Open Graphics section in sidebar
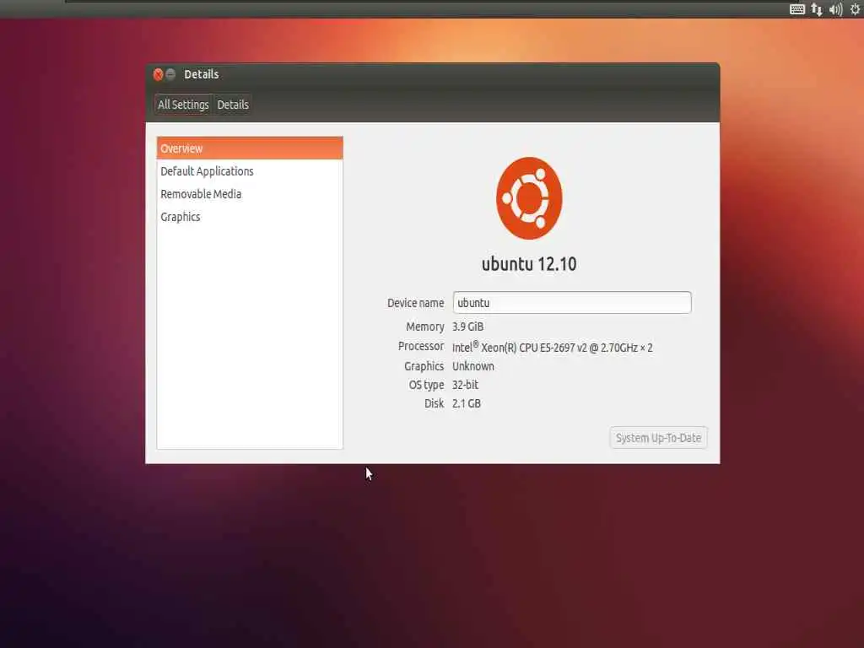Image resolution: width=864 pixels, height=648 pixels. 250,217
